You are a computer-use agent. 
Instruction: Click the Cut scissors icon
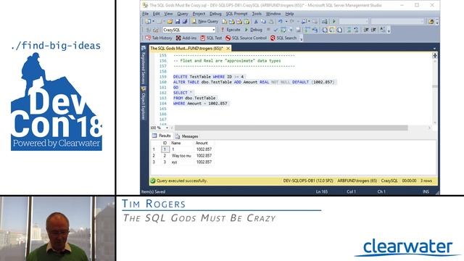tap(256, 21)
